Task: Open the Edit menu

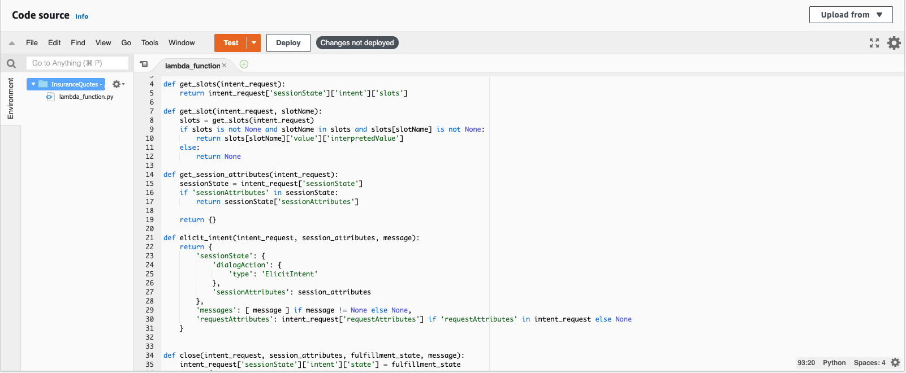Action: pyautogui.click(x=54, y=43)
